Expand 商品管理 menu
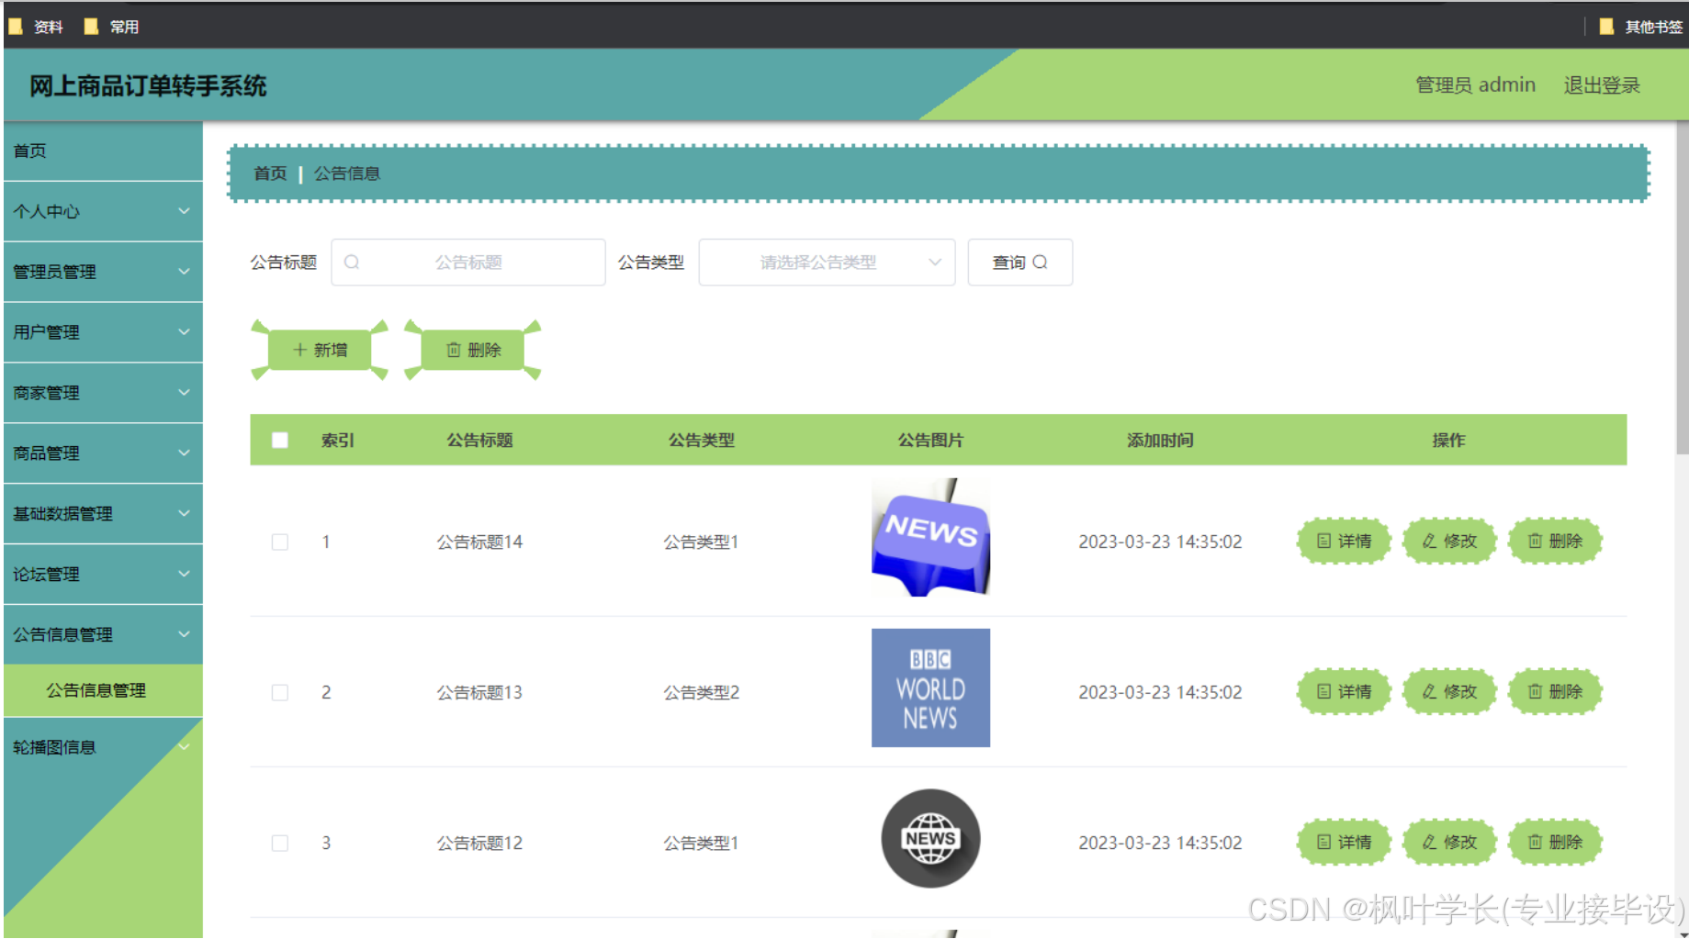This screenshot has width=1689, height=939. click(103, 453)
